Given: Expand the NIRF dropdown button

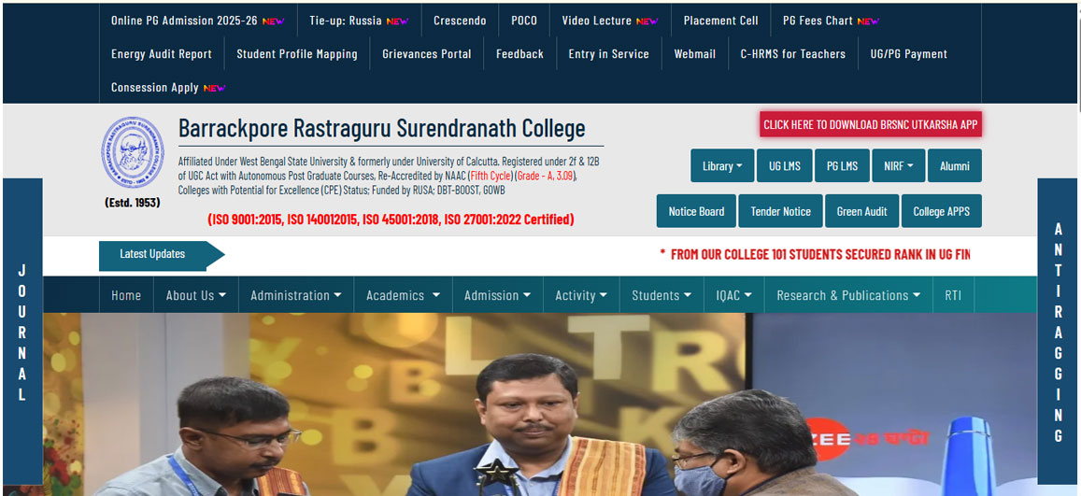Looking at the screenshot, I should (x=898, y=166).
